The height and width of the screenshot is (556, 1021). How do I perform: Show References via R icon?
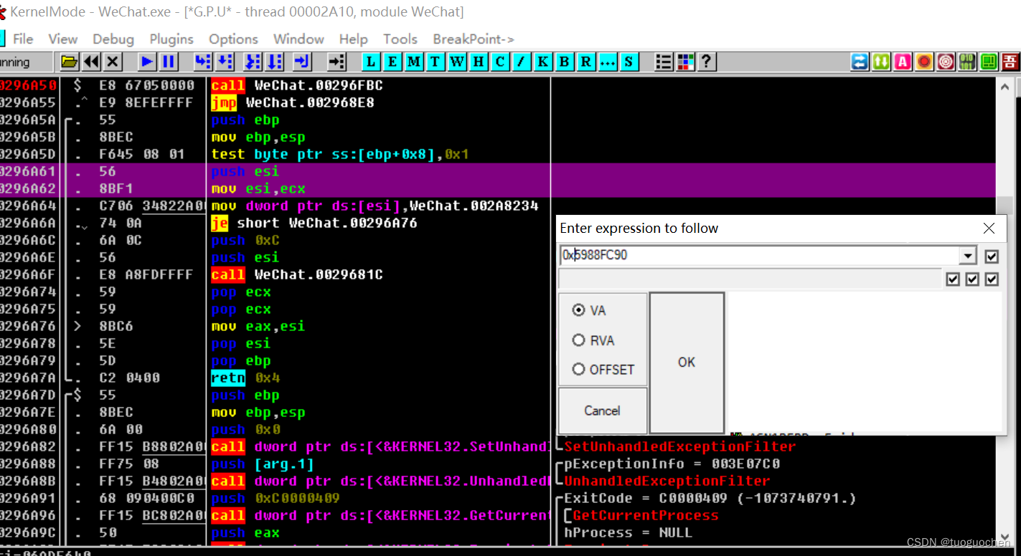(586, 62)
